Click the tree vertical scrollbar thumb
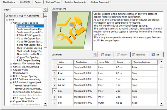167x110 pixels. (45, 32)
